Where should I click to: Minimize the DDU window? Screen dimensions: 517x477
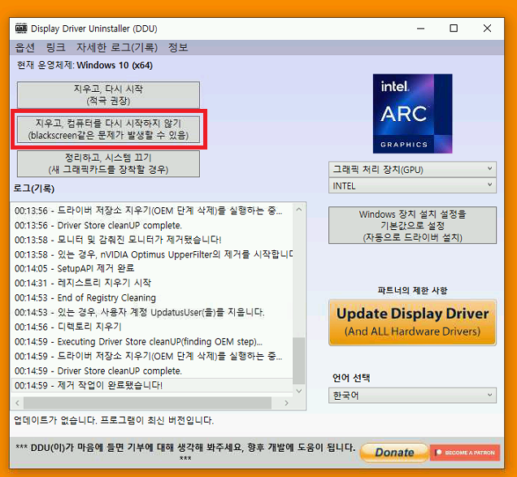click(x=420, y=28)
